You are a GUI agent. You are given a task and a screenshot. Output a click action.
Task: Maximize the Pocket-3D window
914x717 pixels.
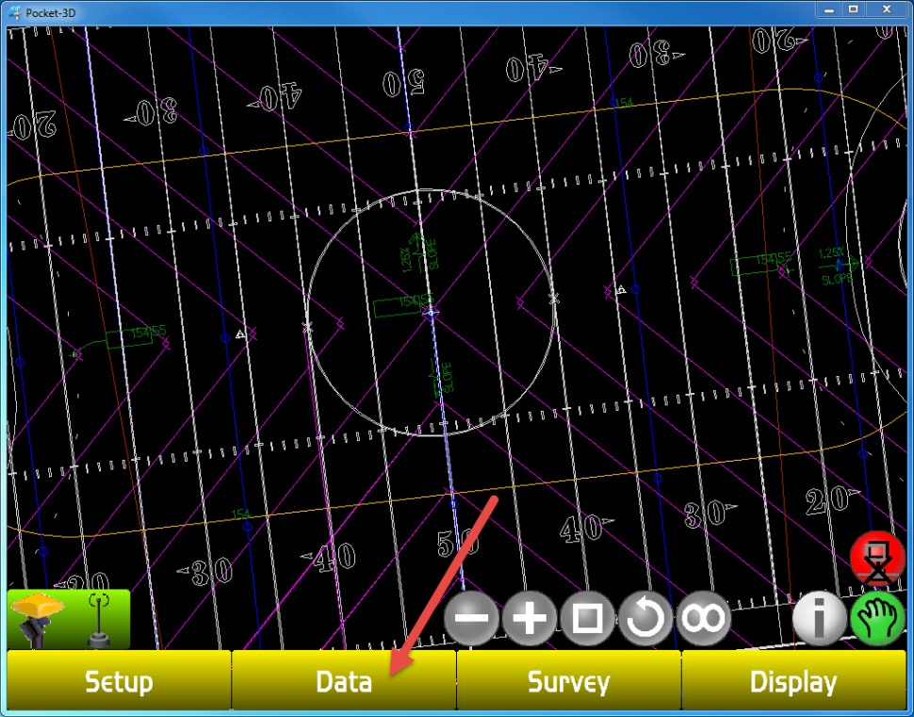[x=853, y=8]
